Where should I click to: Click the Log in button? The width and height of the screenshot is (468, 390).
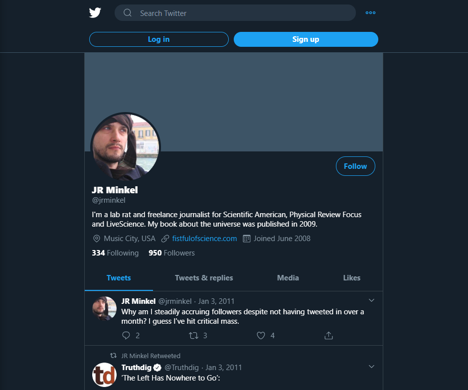tap(159, 39)
